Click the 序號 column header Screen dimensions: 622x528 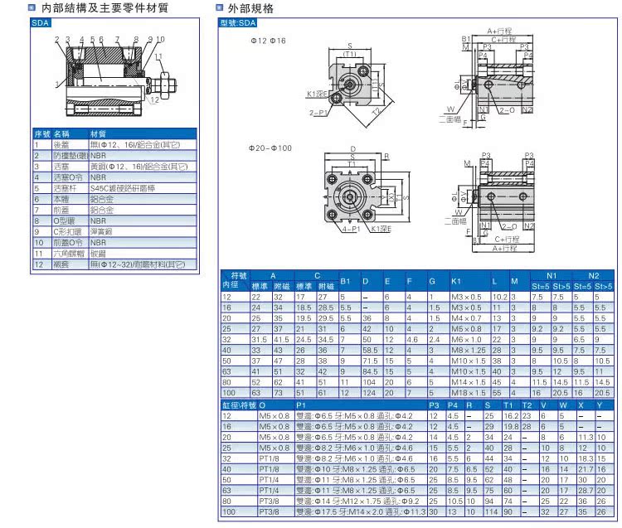point(41,133)
